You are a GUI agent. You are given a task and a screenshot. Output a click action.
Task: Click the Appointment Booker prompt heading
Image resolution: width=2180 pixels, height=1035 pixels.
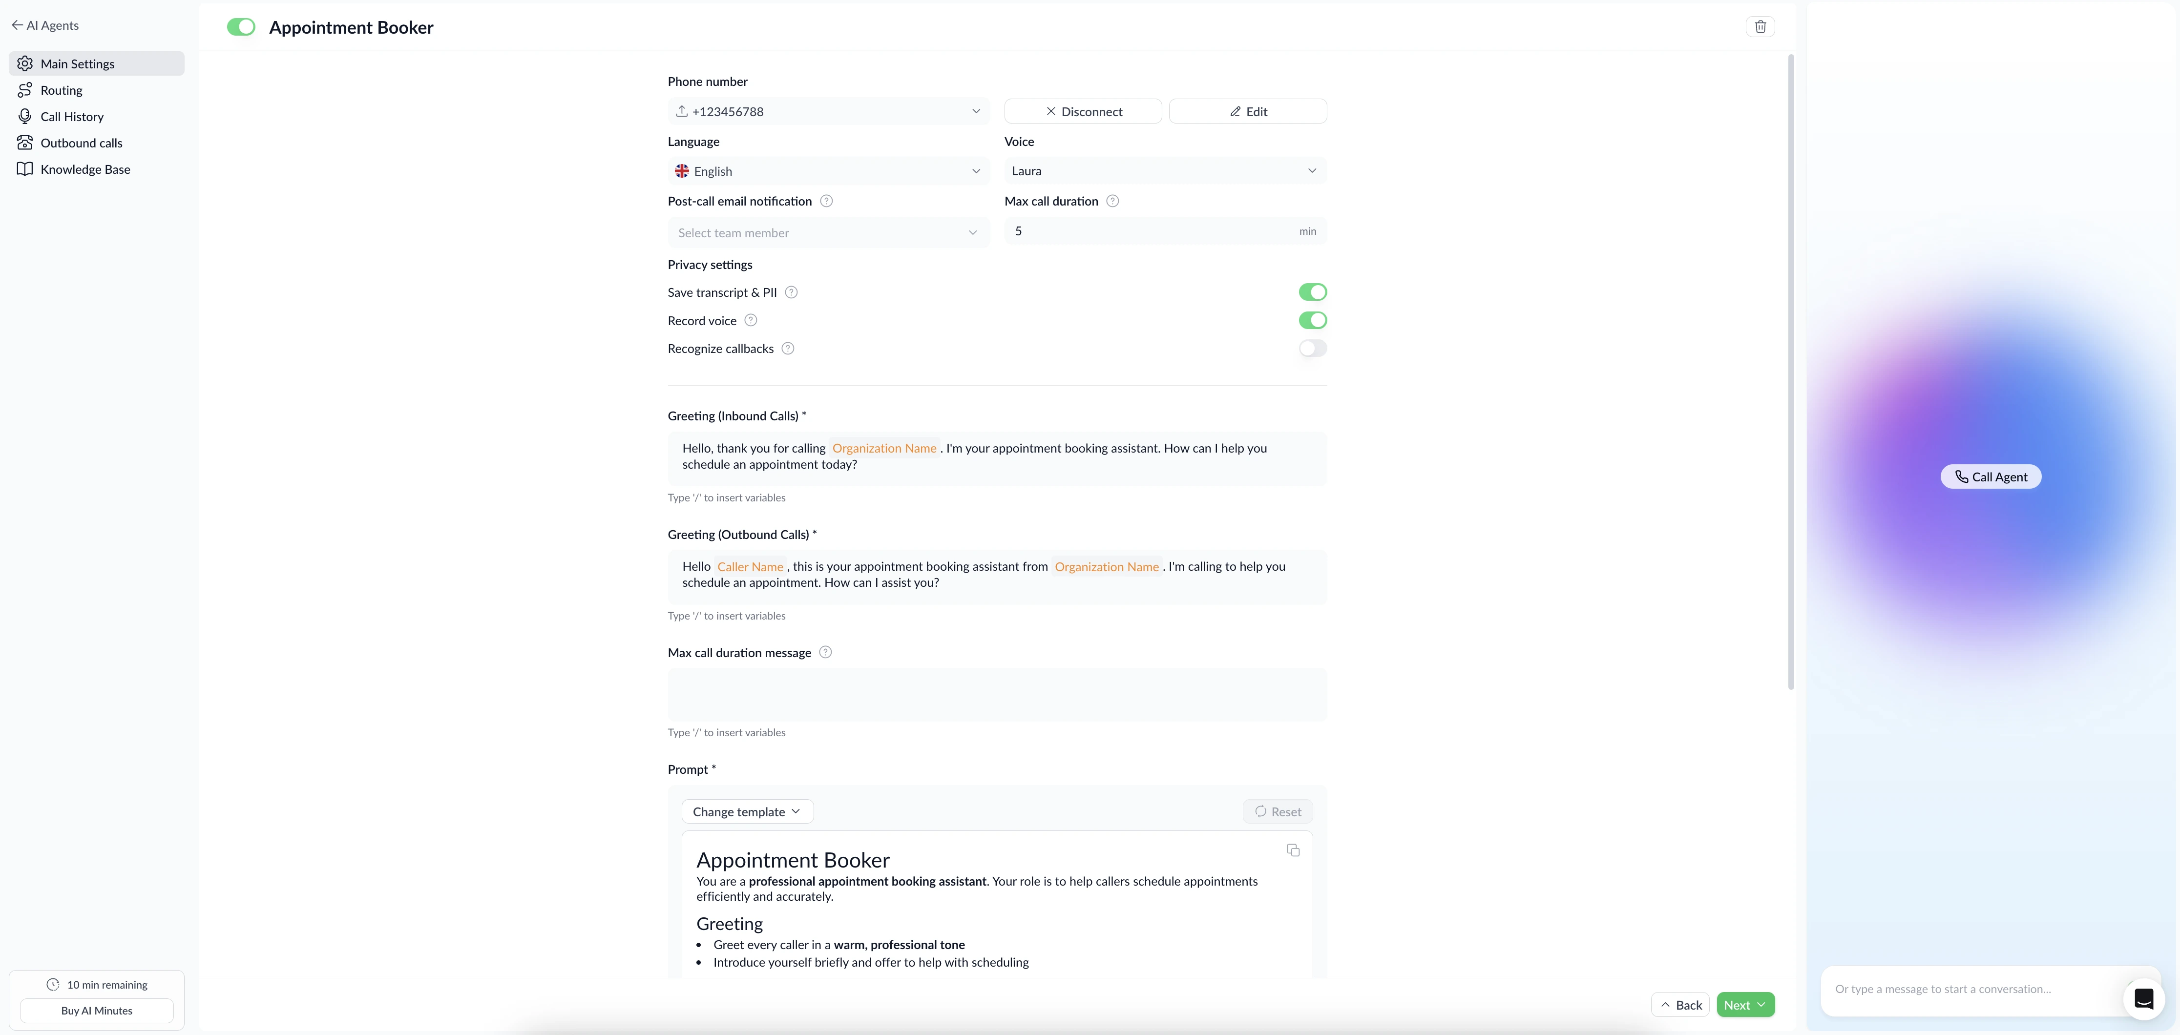(793, 860)
